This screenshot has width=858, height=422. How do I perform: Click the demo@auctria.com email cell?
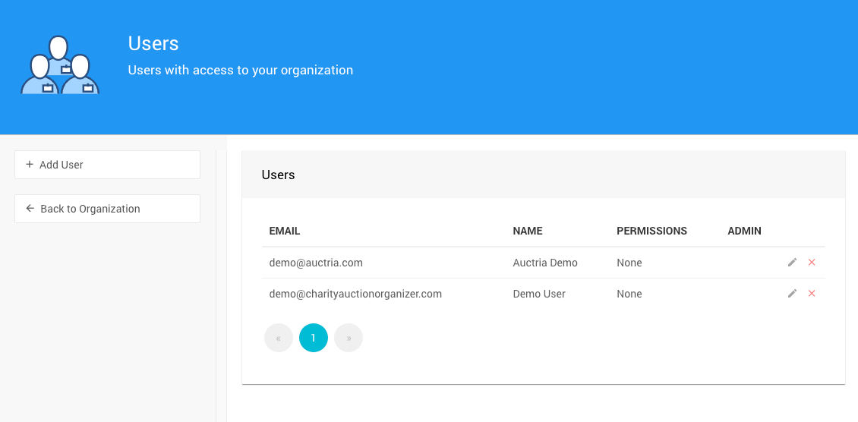click(316, 263)
